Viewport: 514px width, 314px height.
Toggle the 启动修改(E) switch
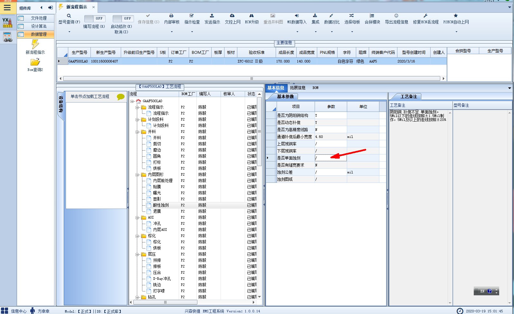[x=123, y=18]
